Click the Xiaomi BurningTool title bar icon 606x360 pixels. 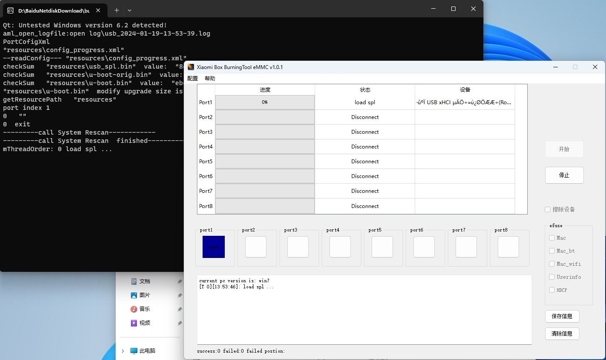point(191,67)
